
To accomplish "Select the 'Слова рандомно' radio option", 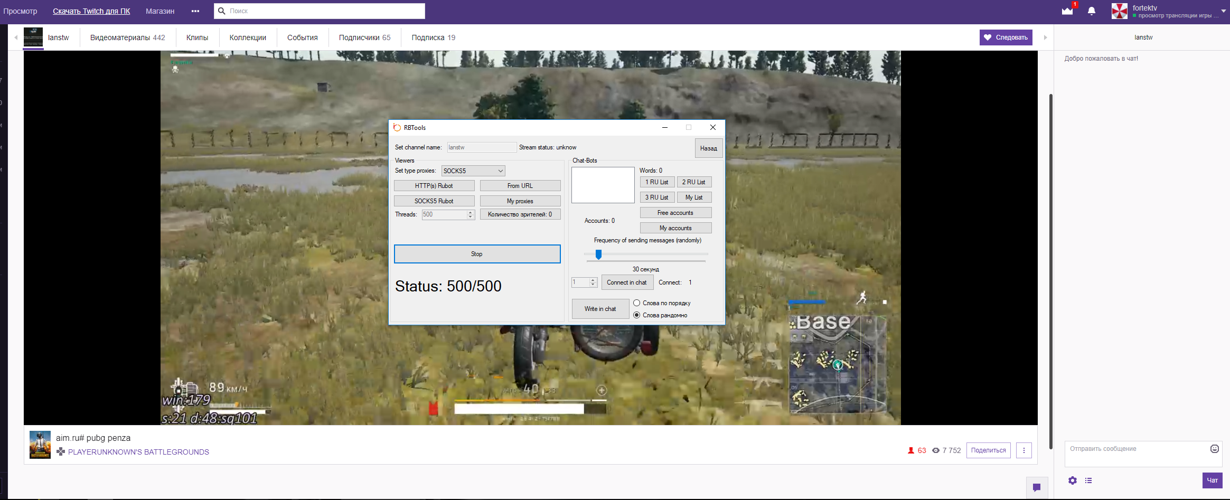I will (x=637, y=315).
